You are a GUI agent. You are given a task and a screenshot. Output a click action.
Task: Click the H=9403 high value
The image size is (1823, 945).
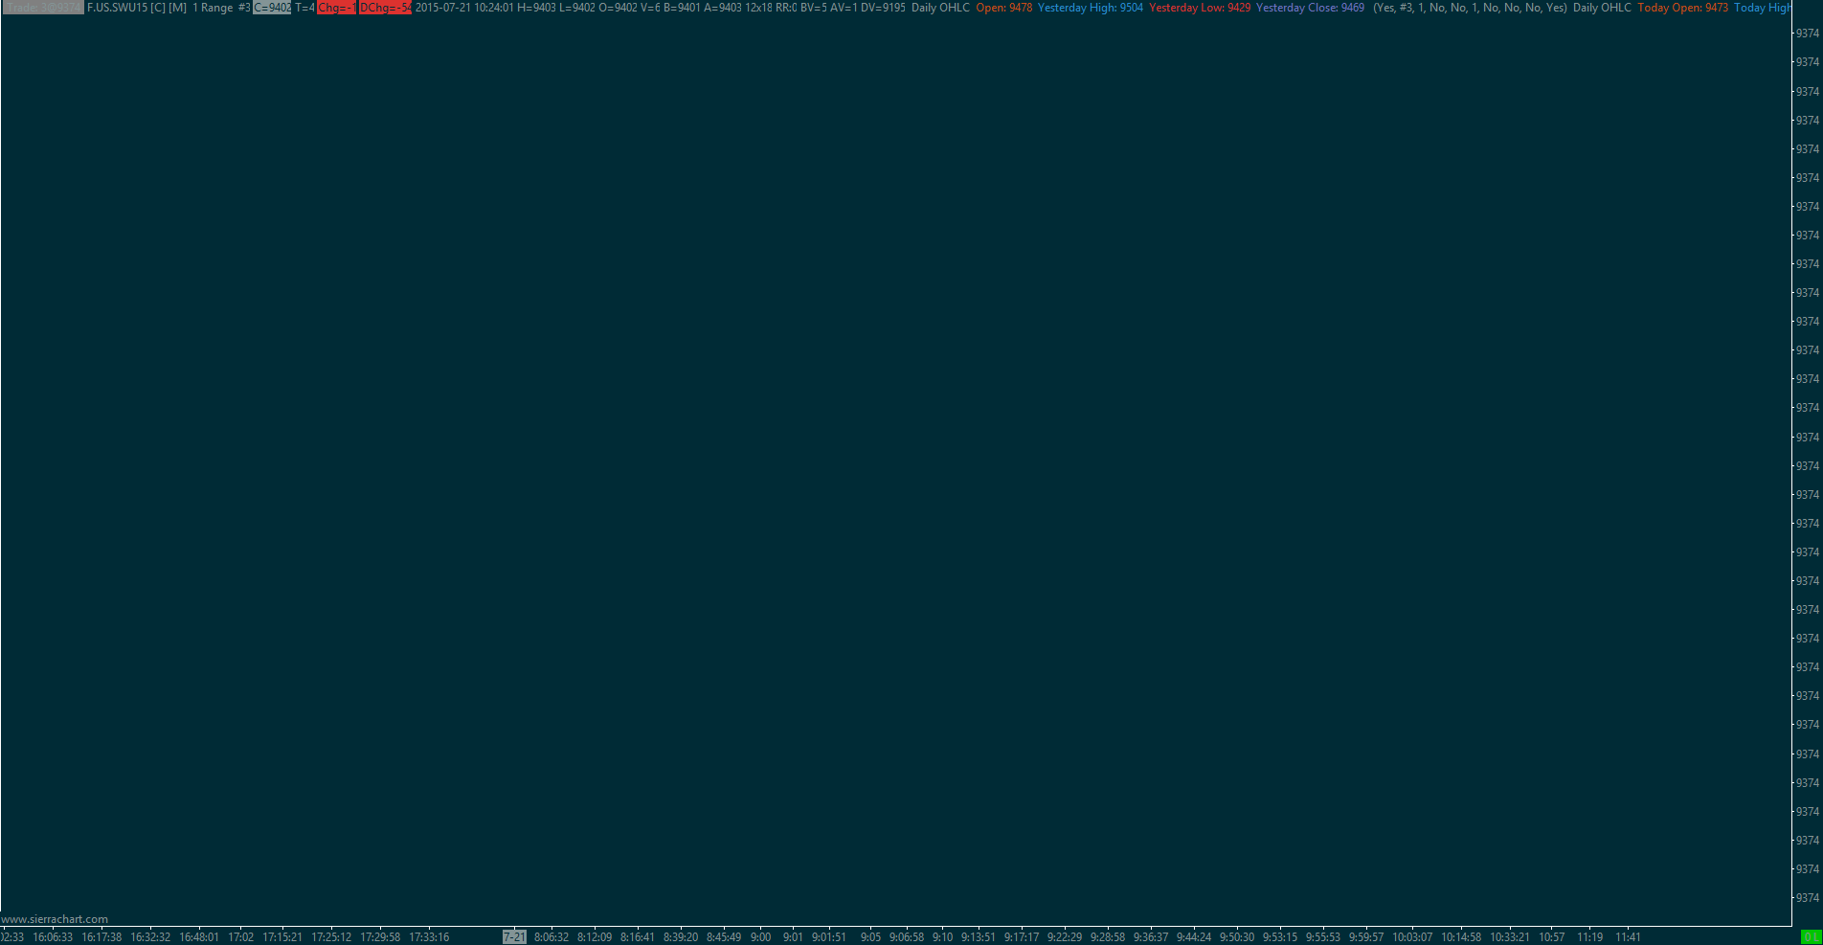pyautogui.click(x=536, y=8)
